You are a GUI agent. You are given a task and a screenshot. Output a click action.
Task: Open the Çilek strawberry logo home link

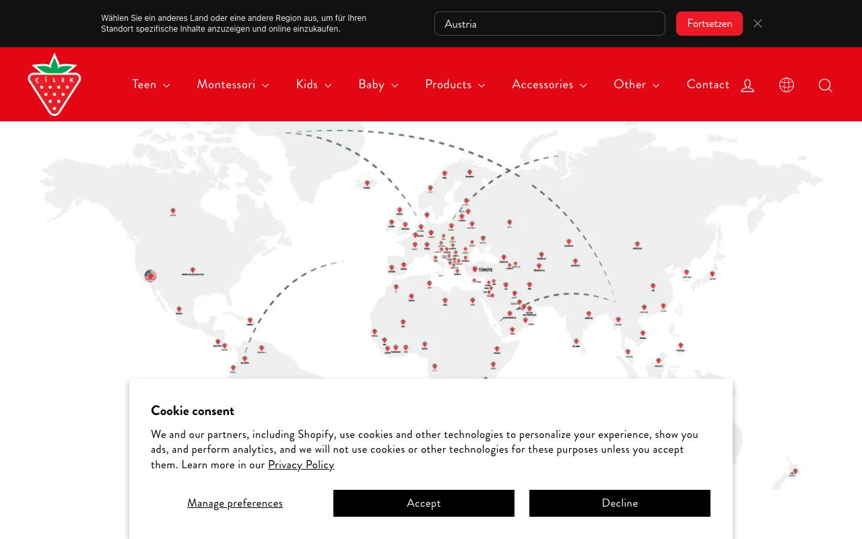coord(55,84)
